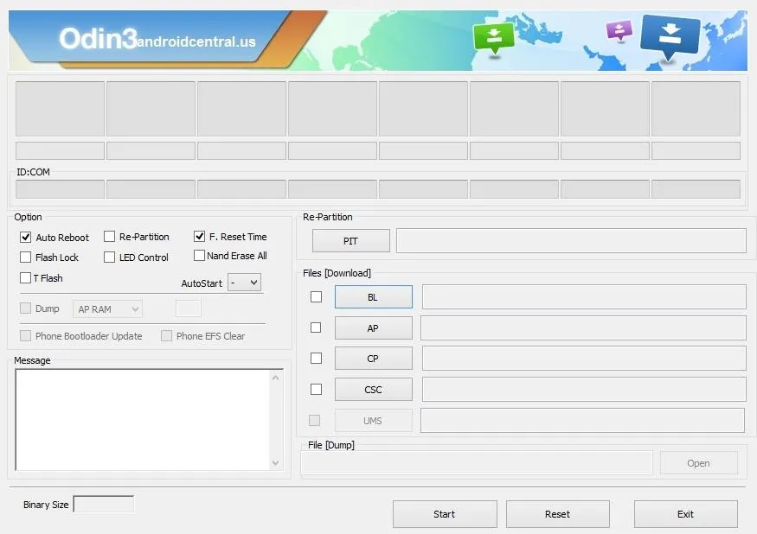Tick the T Flash checkbox
The width and height of the screenshot is (757, 534).
pyautogui.click(x=26, y=278)
